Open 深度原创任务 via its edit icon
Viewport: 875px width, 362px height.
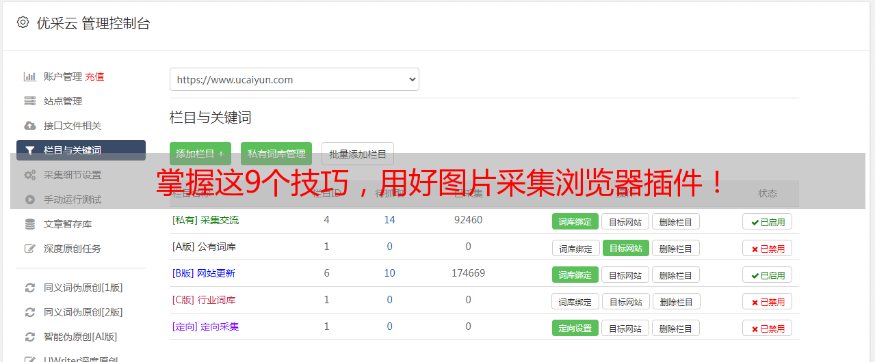click(x=29, y=249)
